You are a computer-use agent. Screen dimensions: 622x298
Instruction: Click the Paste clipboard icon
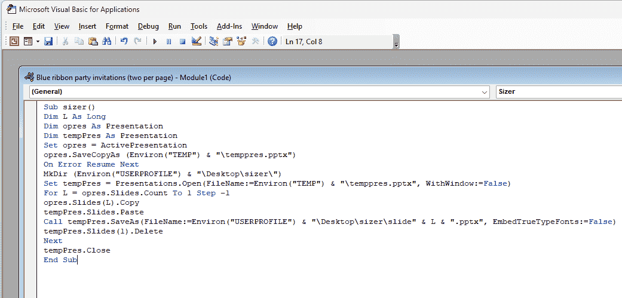[93, 41]
